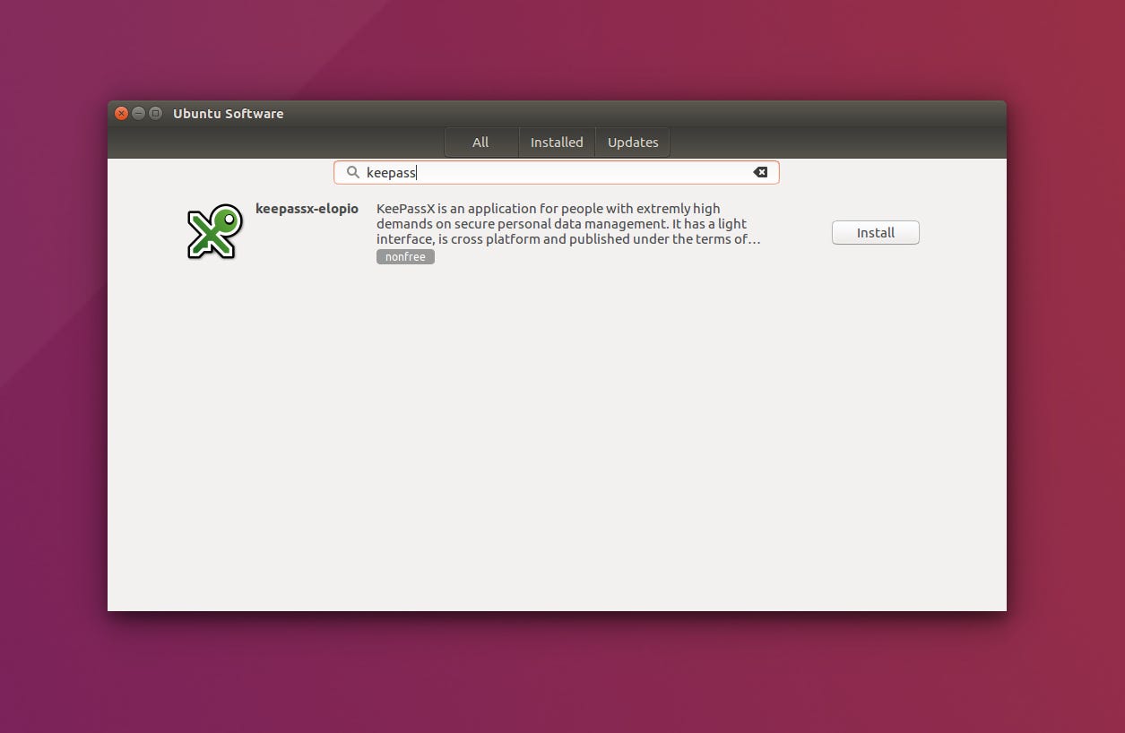Close the Ubuntu Software window
Image resolution: width=1125 pixels, height=733 pixels.
(x=121, y=113)
